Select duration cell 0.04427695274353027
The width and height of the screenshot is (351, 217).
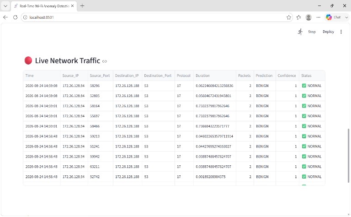215,146
